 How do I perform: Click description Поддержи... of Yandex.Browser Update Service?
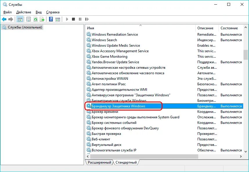pyautogui.click(x=207, y=62)
